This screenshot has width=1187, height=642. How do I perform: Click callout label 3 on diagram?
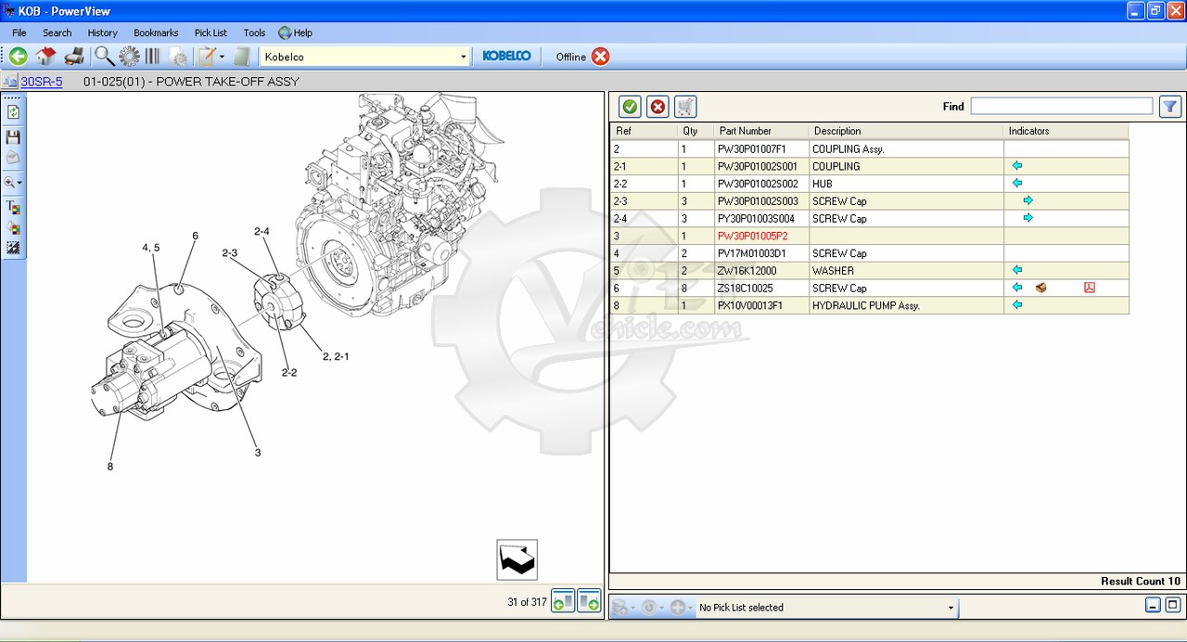(258, 453)
